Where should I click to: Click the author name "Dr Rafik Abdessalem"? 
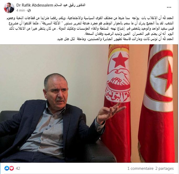tap(35, 5)
